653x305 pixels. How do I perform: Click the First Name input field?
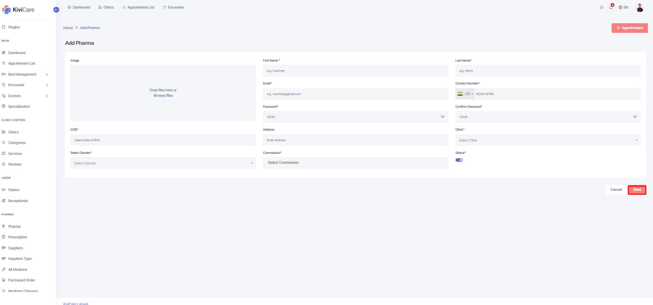pos(355,71)
